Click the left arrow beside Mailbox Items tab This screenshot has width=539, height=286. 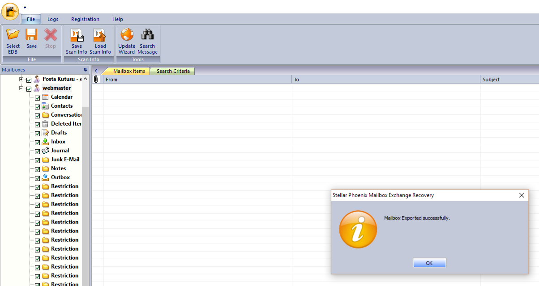pyautogui.click(x=96, y=71)
